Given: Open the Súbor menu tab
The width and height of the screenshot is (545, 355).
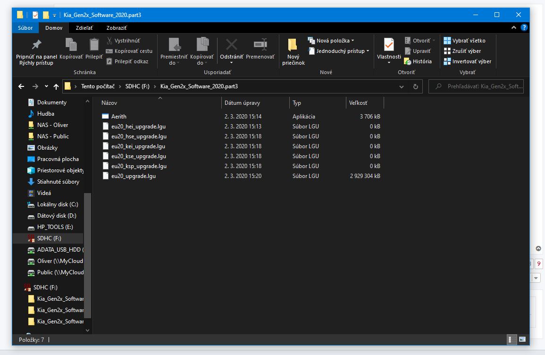Looking at the screenshot, I should pos(25,28).
